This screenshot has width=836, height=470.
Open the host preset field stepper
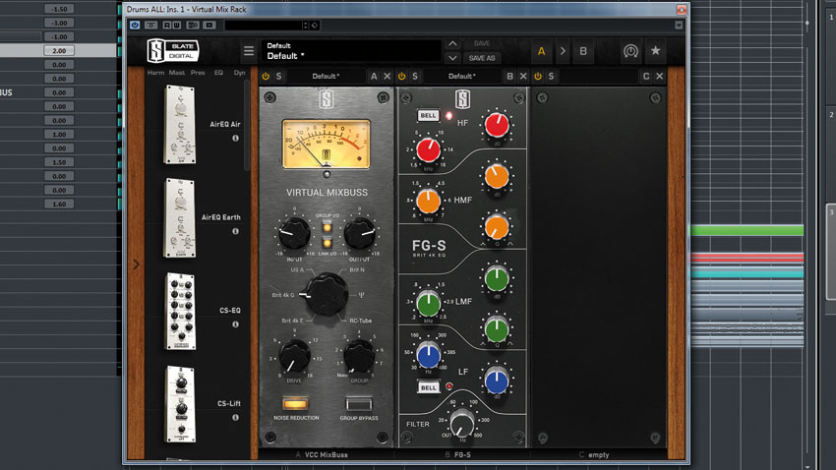pos(306,25)
